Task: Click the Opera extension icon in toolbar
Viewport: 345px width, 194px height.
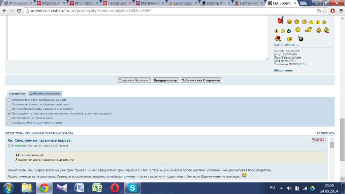Action: pos(333,10)
